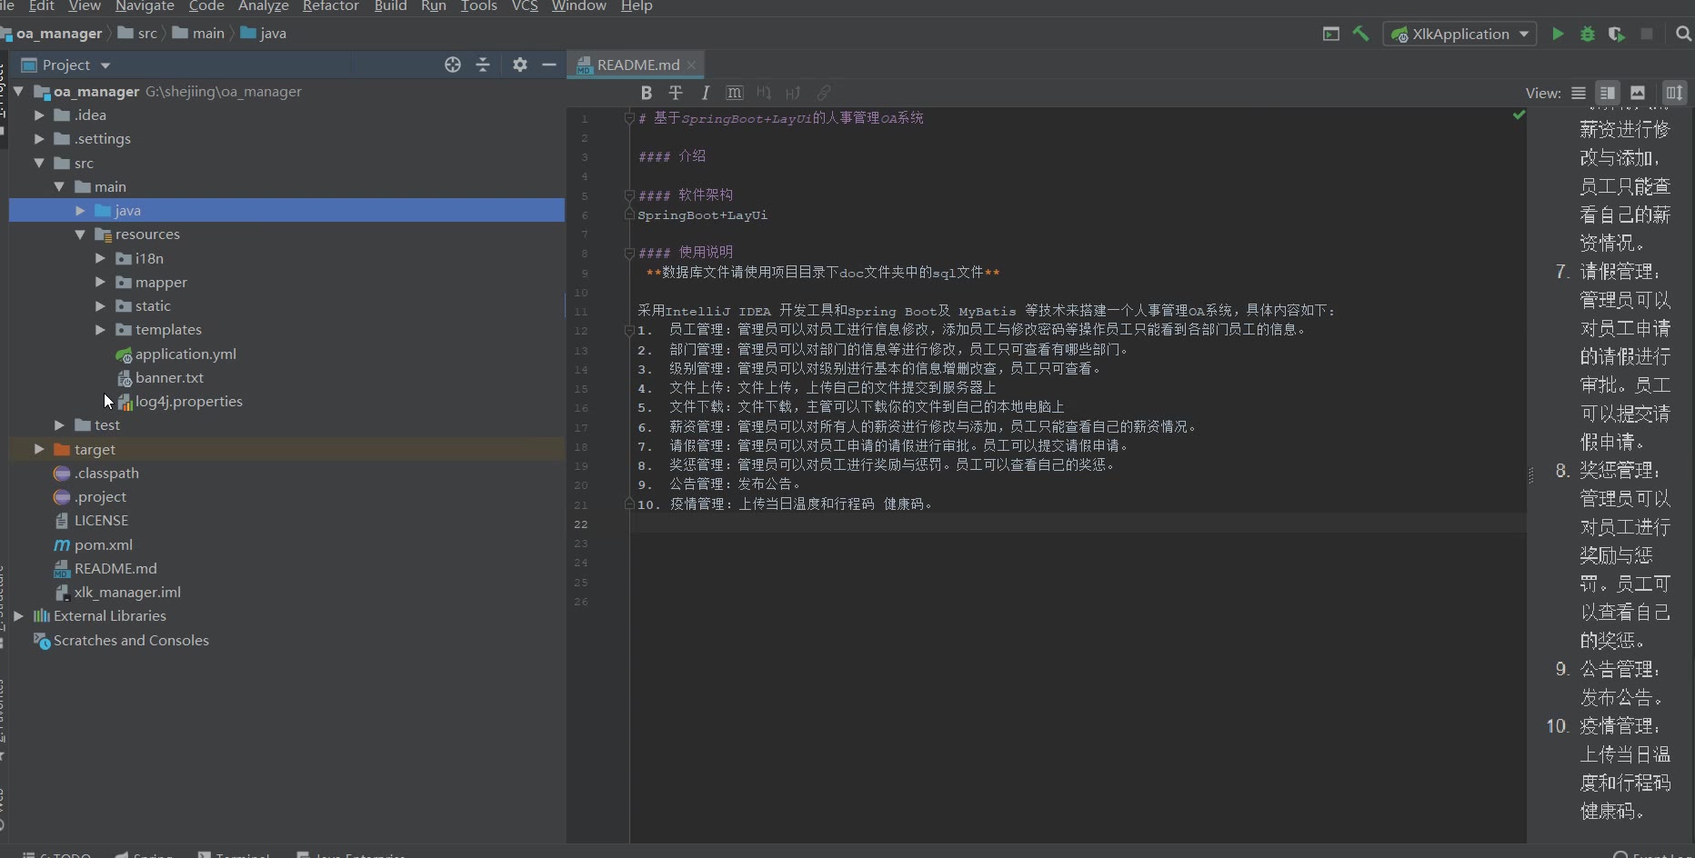Switch view to editor only mode
The image size is (1695, 858).
tap(1579, 93)
